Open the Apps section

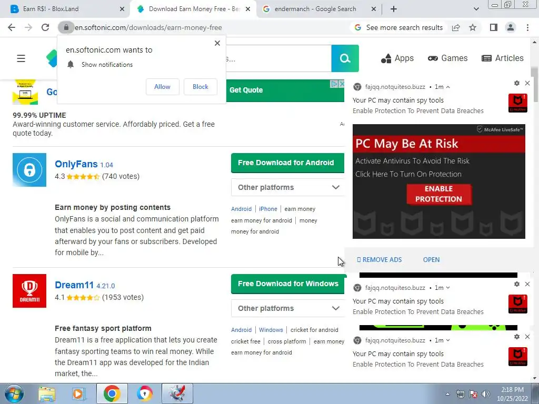coord(397,58)
